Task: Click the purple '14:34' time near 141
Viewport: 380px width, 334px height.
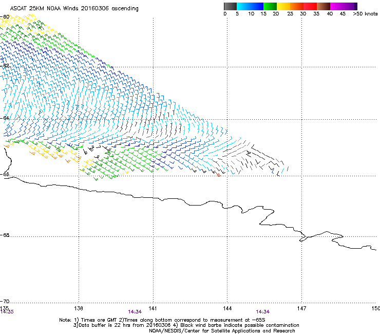Action: (x=135, y=312)
